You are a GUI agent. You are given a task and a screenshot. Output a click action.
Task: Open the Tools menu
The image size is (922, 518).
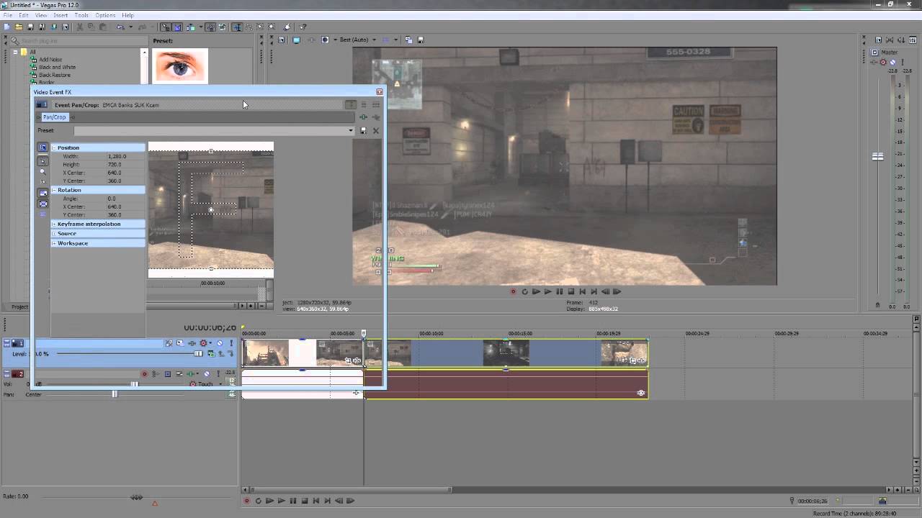tap(81, 15)
